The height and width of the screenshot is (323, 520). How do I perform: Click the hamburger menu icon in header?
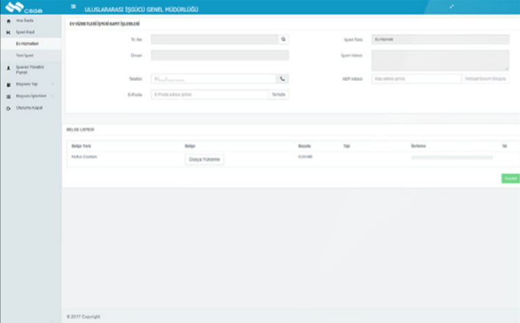pos(73,7)
